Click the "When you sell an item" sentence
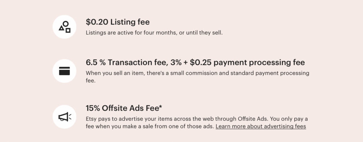 [197, 77]
